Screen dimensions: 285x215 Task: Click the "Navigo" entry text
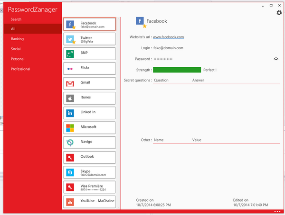(x=86, y=142)
